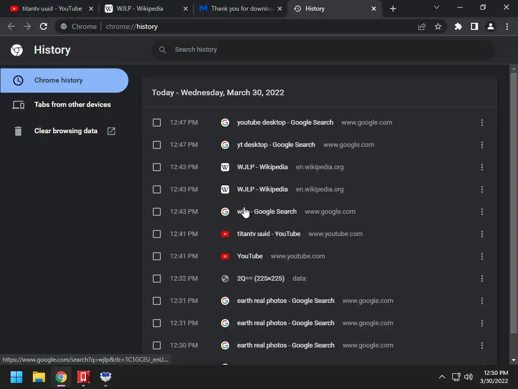This screenshot has height=389, width=518.
Task: Check the youtube desktop - Google Search entry
Action: pyautogui.click(x=157, y=123)
